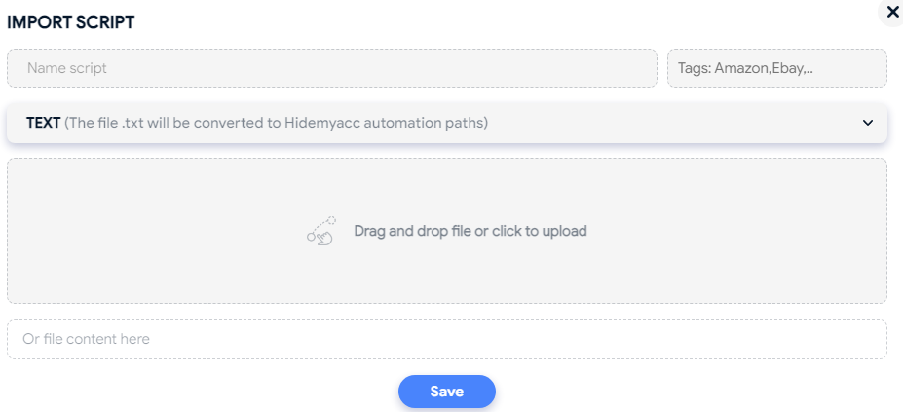
Task: Focus the Name script field
Action: (x=332, y=68)
